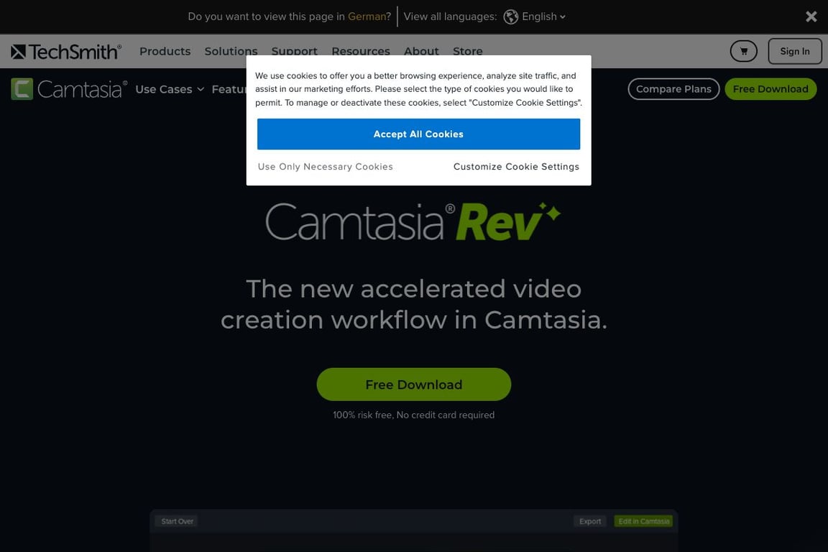Click Edit in Camtasia button
Screen dimensions: 828x552
coord(644,521)
